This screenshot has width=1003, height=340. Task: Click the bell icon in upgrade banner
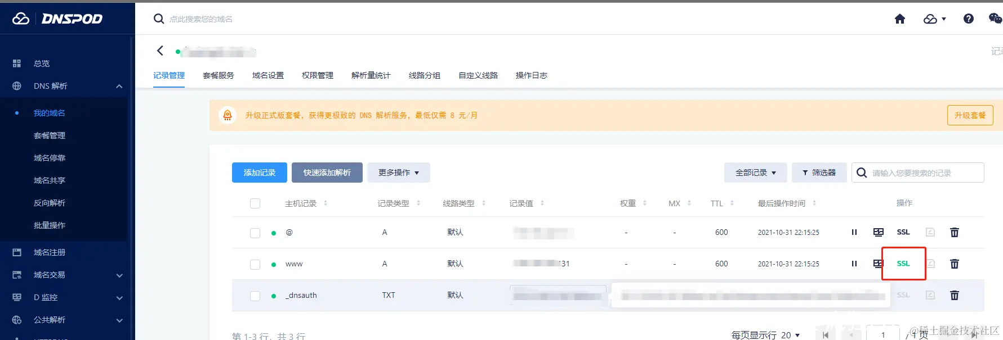(x=228, y=115)
